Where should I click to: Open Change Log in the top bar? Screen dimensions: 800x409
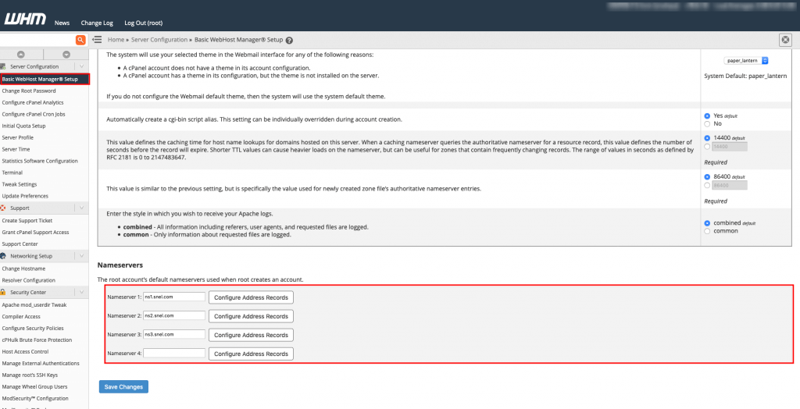pos(97,23)
